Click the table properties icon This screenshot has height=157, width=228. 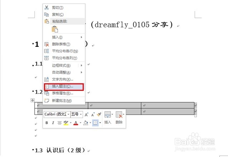(x=47, y=93)
